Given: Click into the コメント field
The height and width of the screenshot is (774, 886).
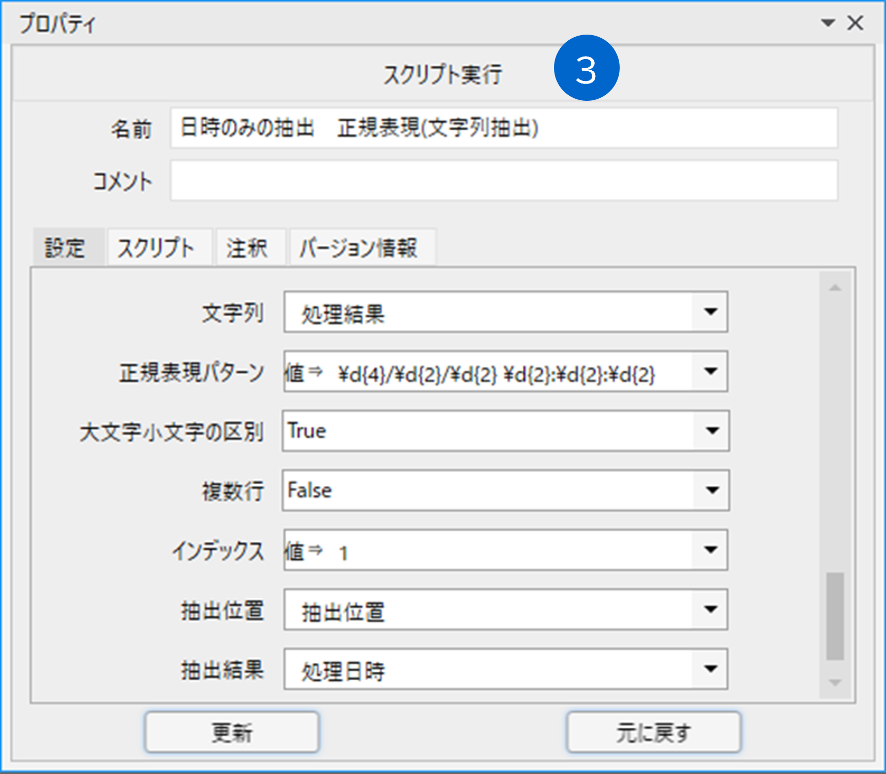Looking at the screenshot, I should click(x=503, y=181).
